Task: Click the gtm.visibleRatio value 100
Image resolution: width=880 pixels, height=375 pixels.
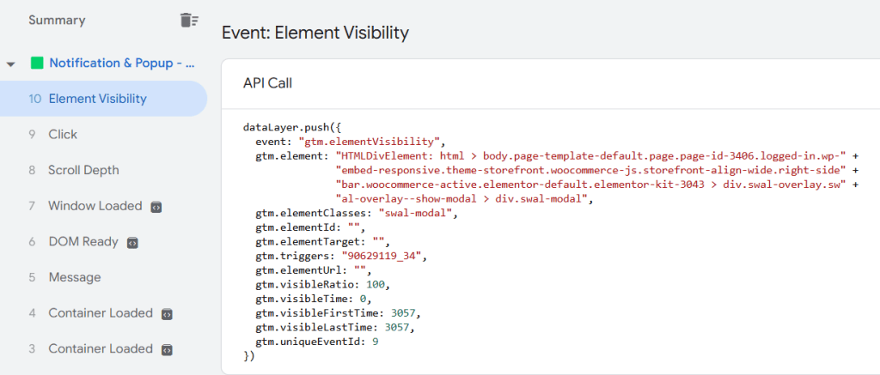Action: pyautogui.click(x=376, y=284)
